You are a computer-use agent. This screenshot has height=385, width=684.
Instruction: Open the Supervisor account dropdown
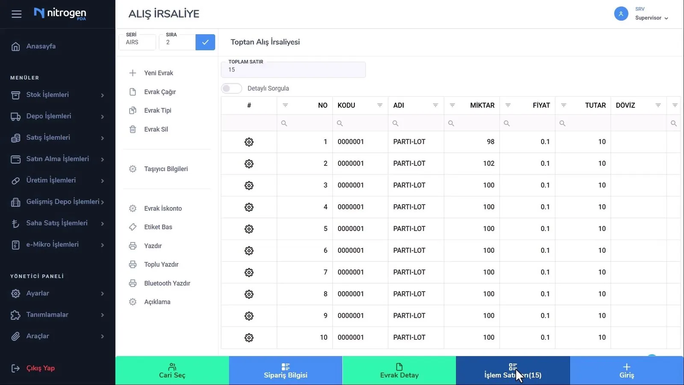(x=652, y=18)
